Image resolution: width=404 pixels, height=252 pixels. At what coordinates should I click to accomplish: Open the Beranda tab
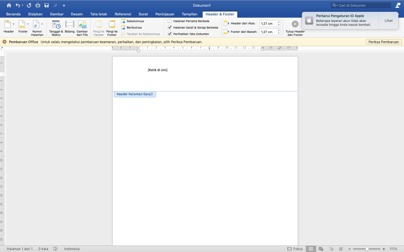(13, 14)
